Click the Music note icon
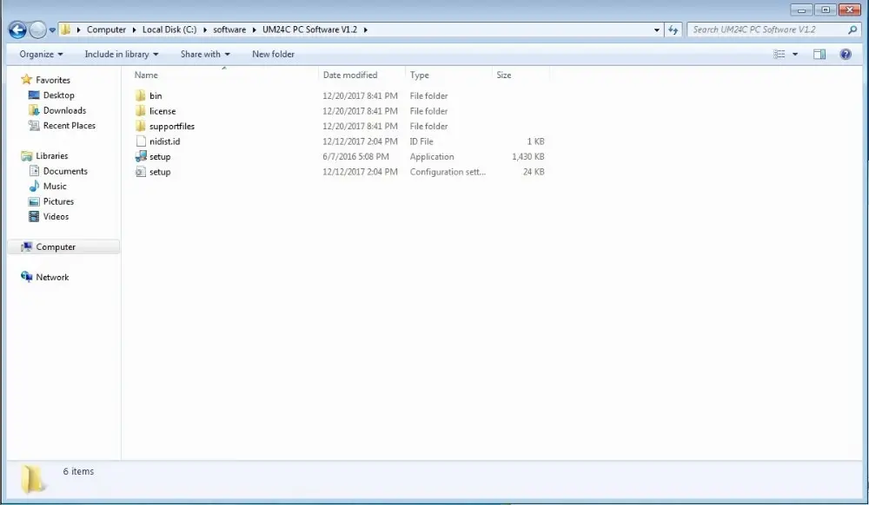869x505 pixels. click(34, 187)
